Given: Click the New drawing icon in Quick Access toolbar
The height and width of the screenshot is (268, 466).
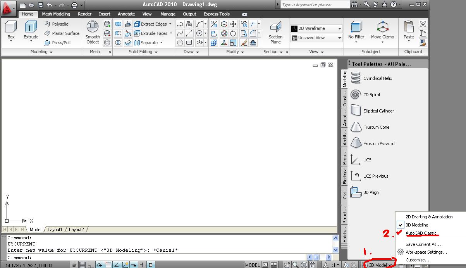Looking at the screenshot, I should (x=23, y=5).
